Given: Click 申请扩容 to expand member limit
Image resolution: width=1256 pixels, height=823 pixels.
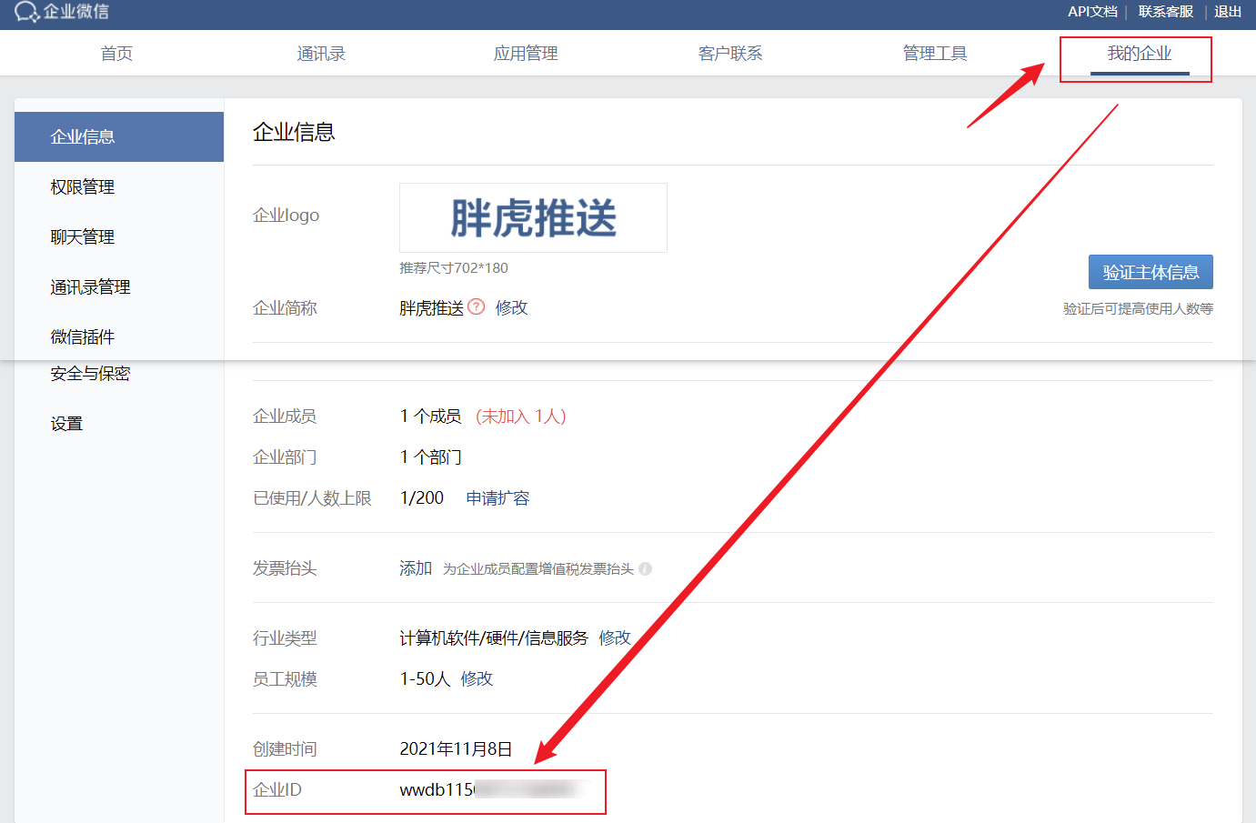Looking at the screenshot, I should [497, 497].
